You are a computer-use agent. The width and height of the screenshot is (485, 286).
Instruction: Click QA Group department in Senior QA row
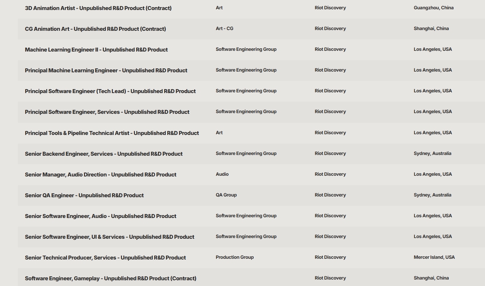coord(226,195)
